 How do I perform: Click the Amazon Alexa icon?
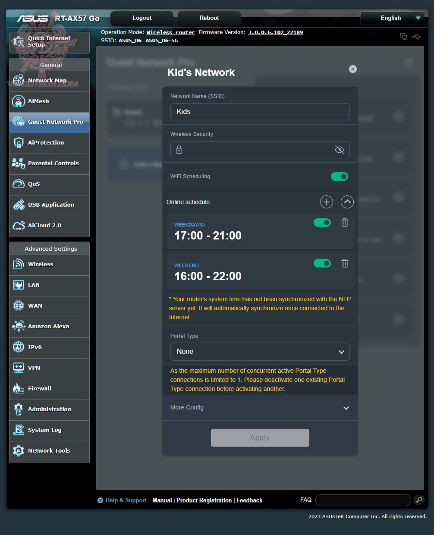pyautogui.click(x=18, y=326)
